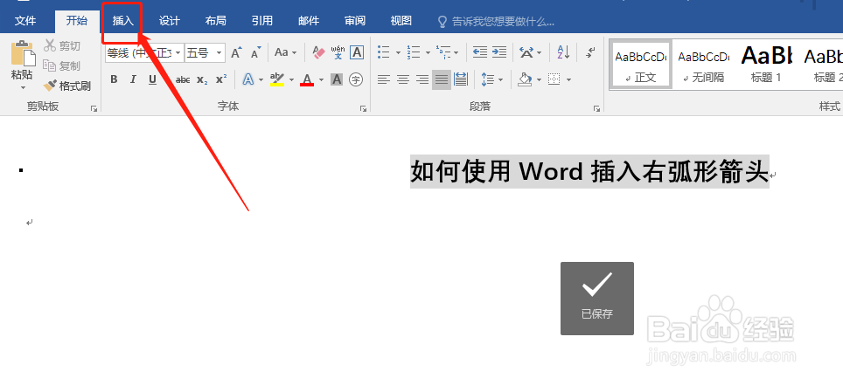Viewport: 843px width, 385px height.
Task: Toggle subscript (x₂) formatting
Action: tap(202, 79)
